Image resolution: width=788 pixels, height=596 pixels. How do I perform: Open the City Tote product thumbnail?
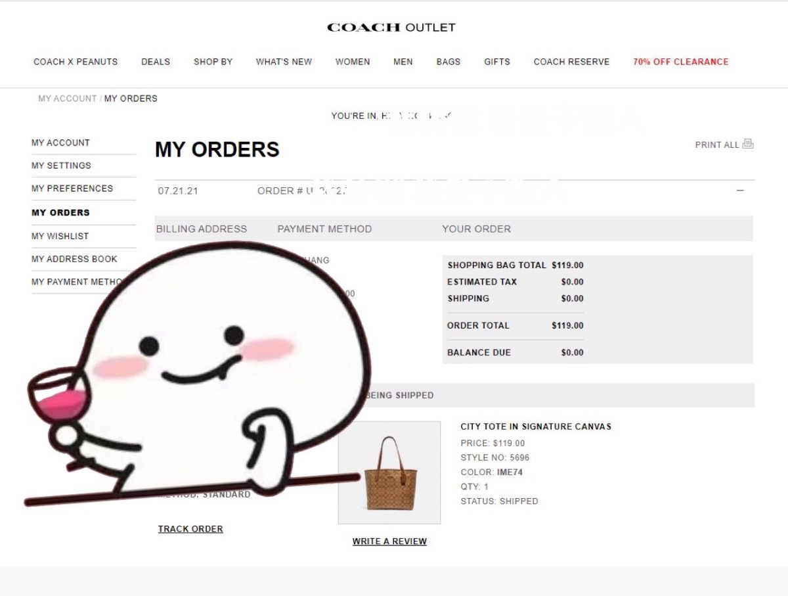[x=389, y=472]
